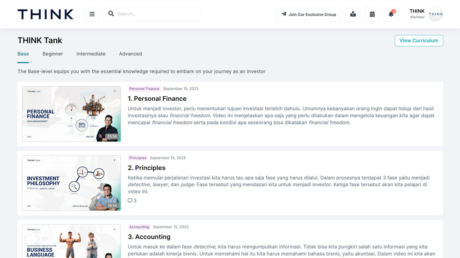Switch to the Beginner tab
460x258 pixels.
[52, 54]
